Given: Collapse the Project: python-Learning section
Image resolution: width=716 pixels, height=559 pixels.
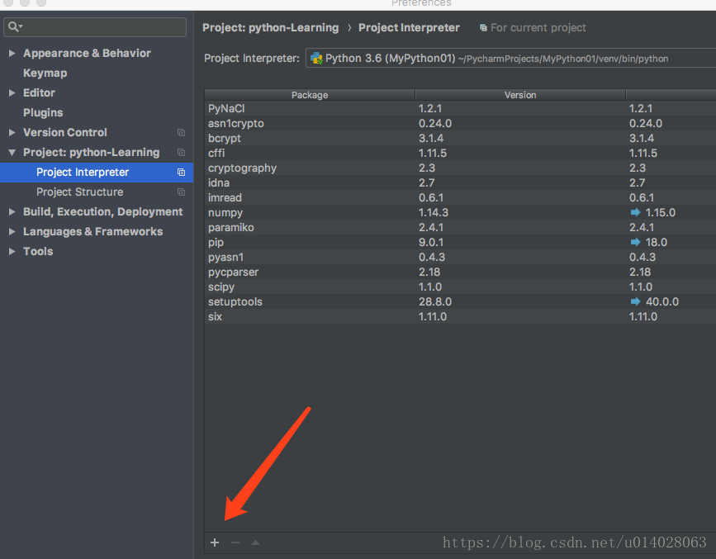Looking at the screenshot, I should pos(12,153).
